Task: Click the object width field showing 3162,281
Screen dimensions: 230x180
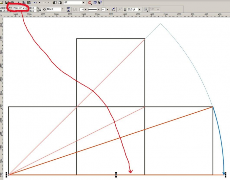Action: coord(19,8)
